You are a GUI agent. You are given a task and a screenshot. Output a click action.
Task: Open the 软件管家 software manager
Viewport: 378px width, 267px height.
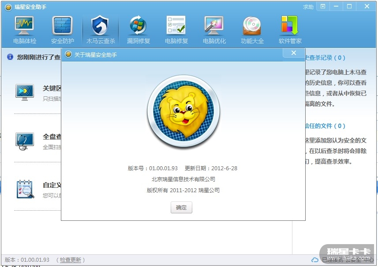290,30
